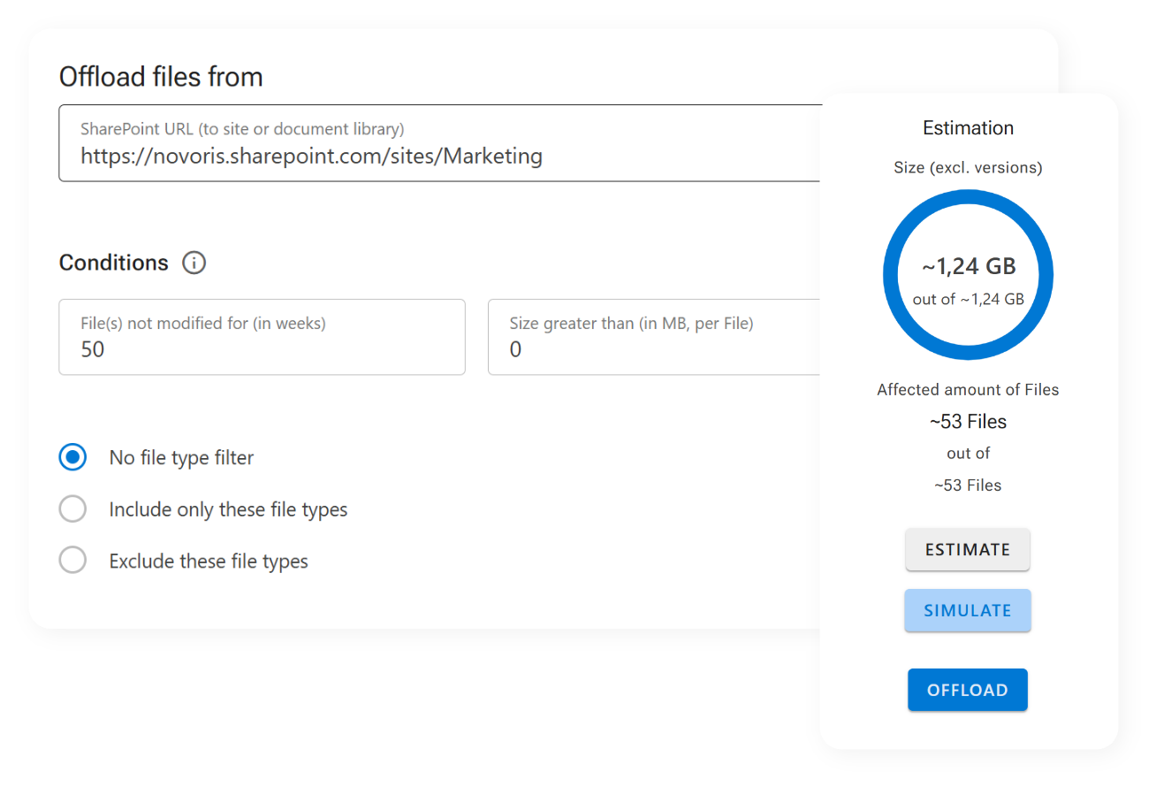
Task: Click the SIMULATE button
Action: pyautogui.click(x=967, y=610)
